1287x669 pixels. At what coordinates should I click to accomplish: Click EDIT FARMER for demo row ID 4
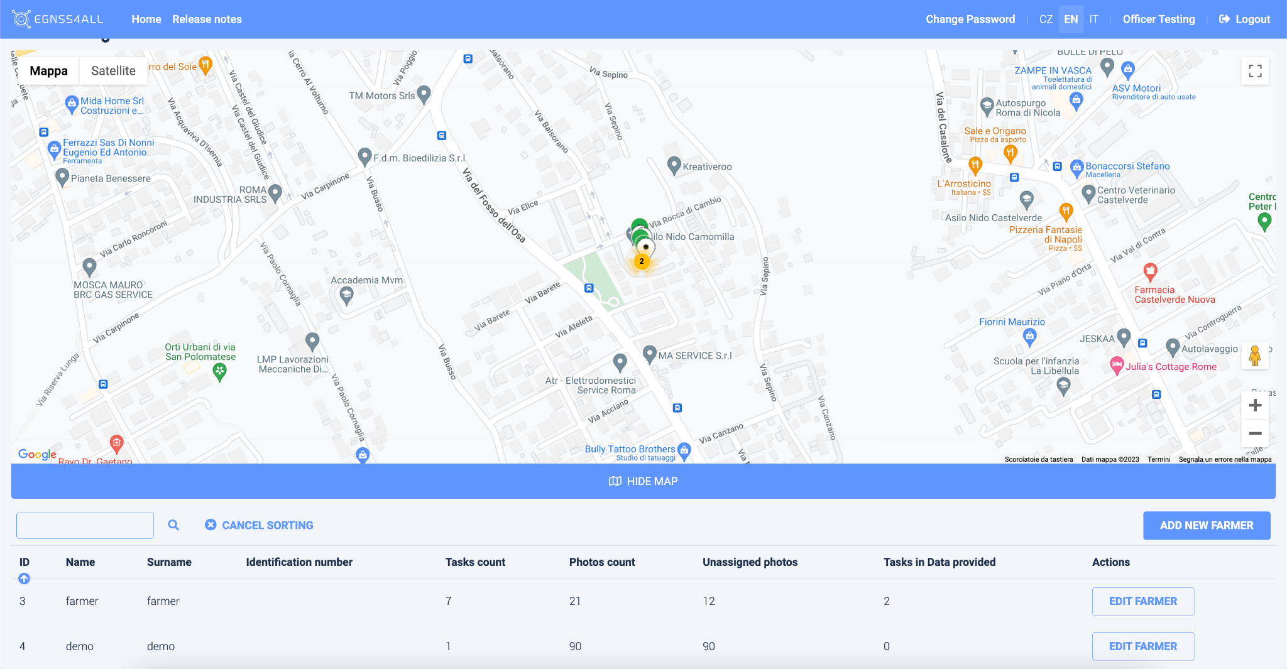pyautogui.click(x=1143, y=646)
